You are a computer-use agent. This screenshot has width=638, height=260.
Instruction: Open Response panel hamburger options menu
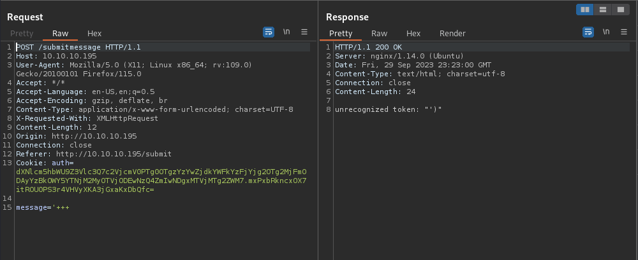pos(624,32)
